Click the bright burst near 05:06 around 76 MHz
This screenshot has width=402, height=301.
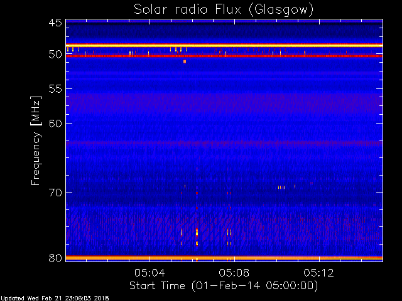coord(197,232)
